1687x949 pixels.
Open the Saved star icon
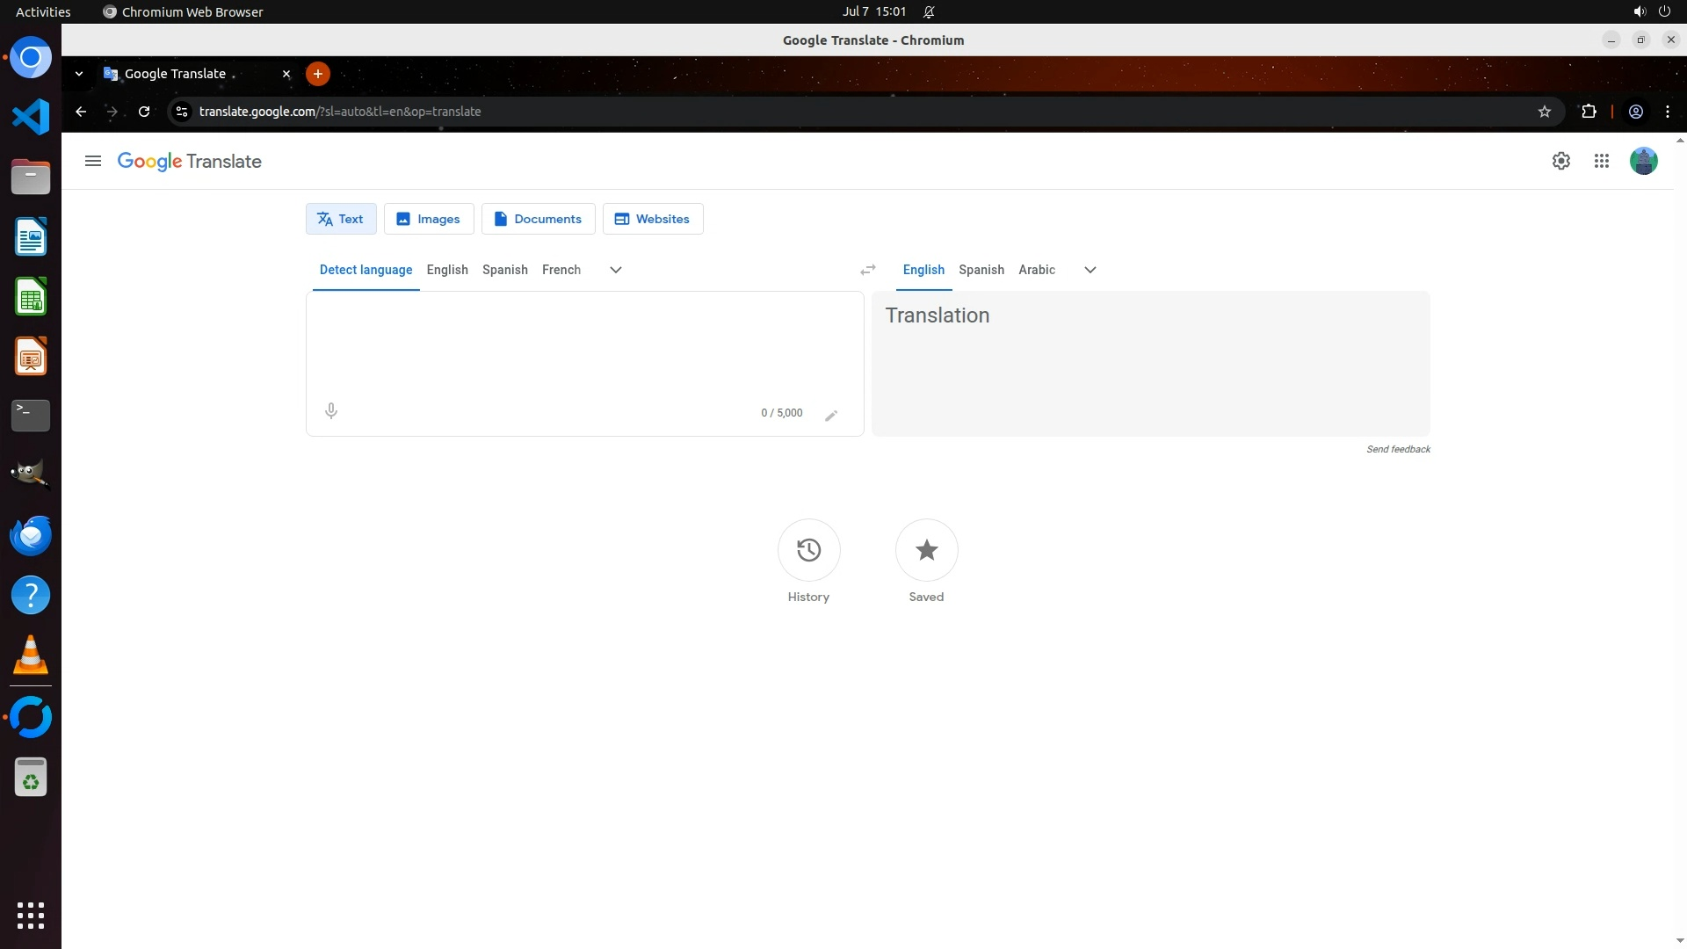(926, 550)
